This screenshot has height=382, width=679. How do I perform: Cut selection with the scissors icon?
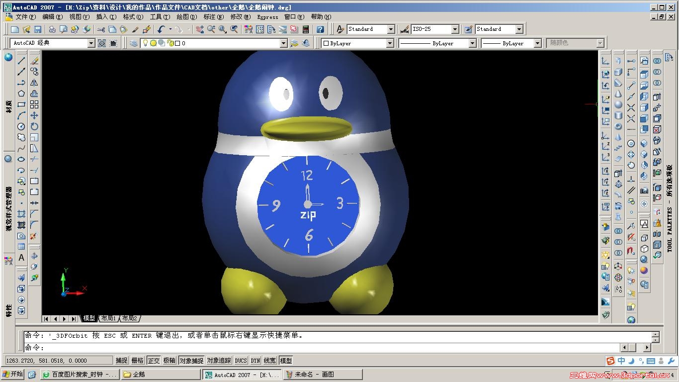click(101, 29)
